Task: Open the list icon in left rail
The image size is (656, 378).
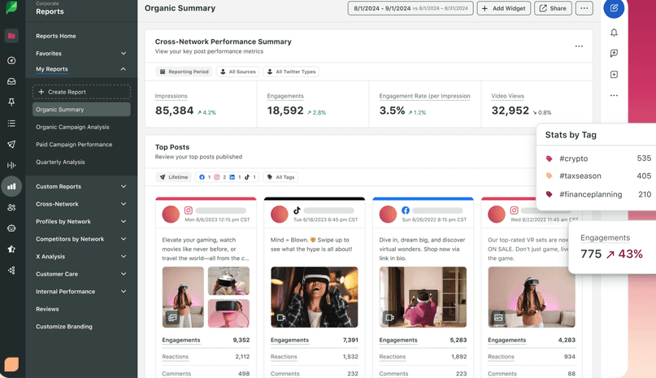Action: (x=11, y=123)
